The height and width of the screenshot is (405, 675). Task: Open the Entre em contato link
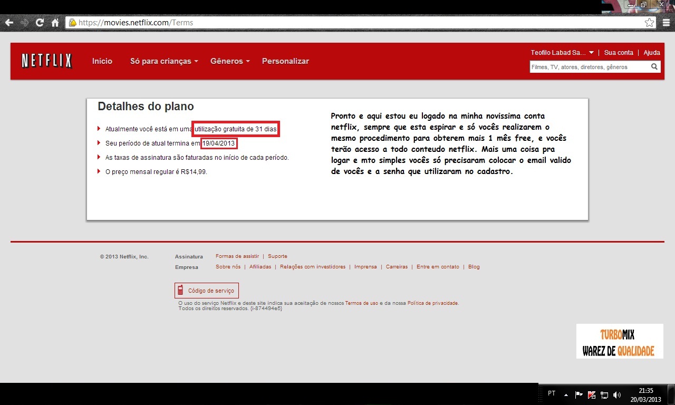pos(438,267)
